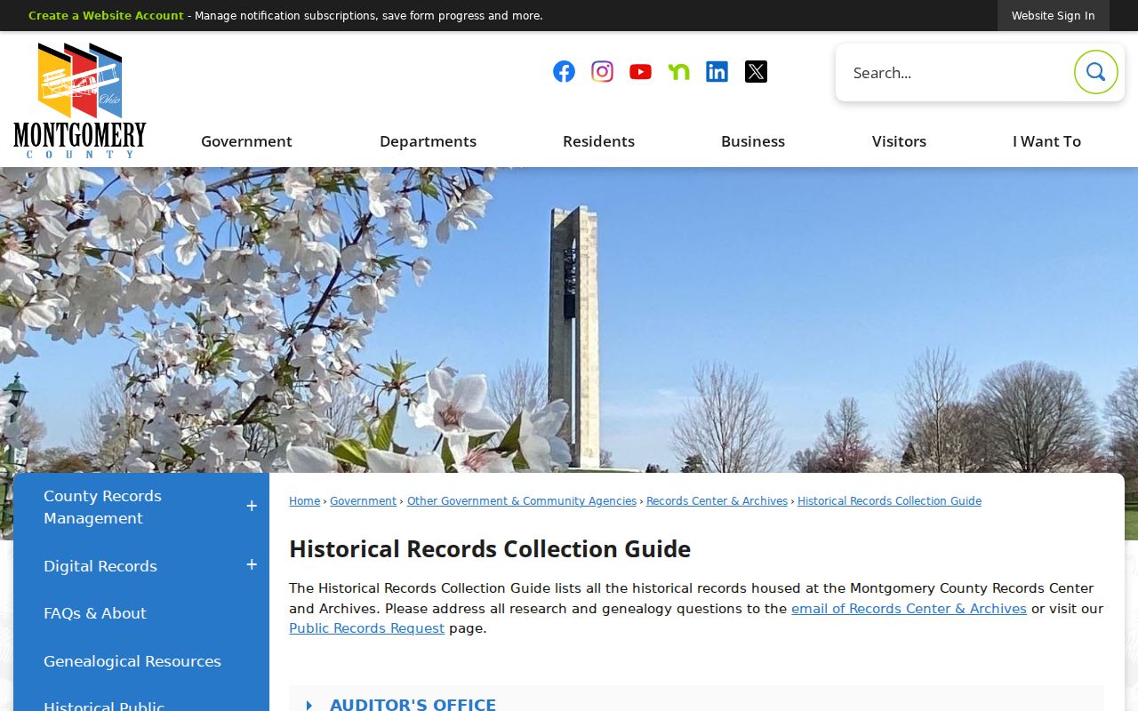Open FAQs & About sidebar item
The height and width of the screenshot is (711, 1138).
coord(95,613)
